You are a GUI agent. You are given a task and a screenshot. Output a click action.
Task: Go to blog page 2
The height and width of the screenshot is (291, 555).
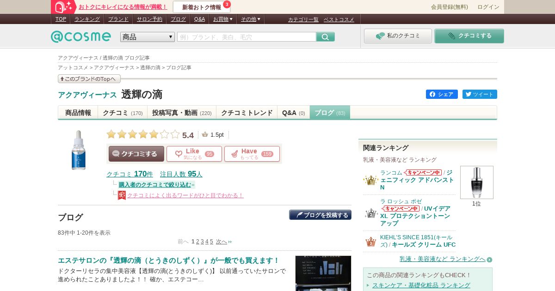(x=197, y=242)
